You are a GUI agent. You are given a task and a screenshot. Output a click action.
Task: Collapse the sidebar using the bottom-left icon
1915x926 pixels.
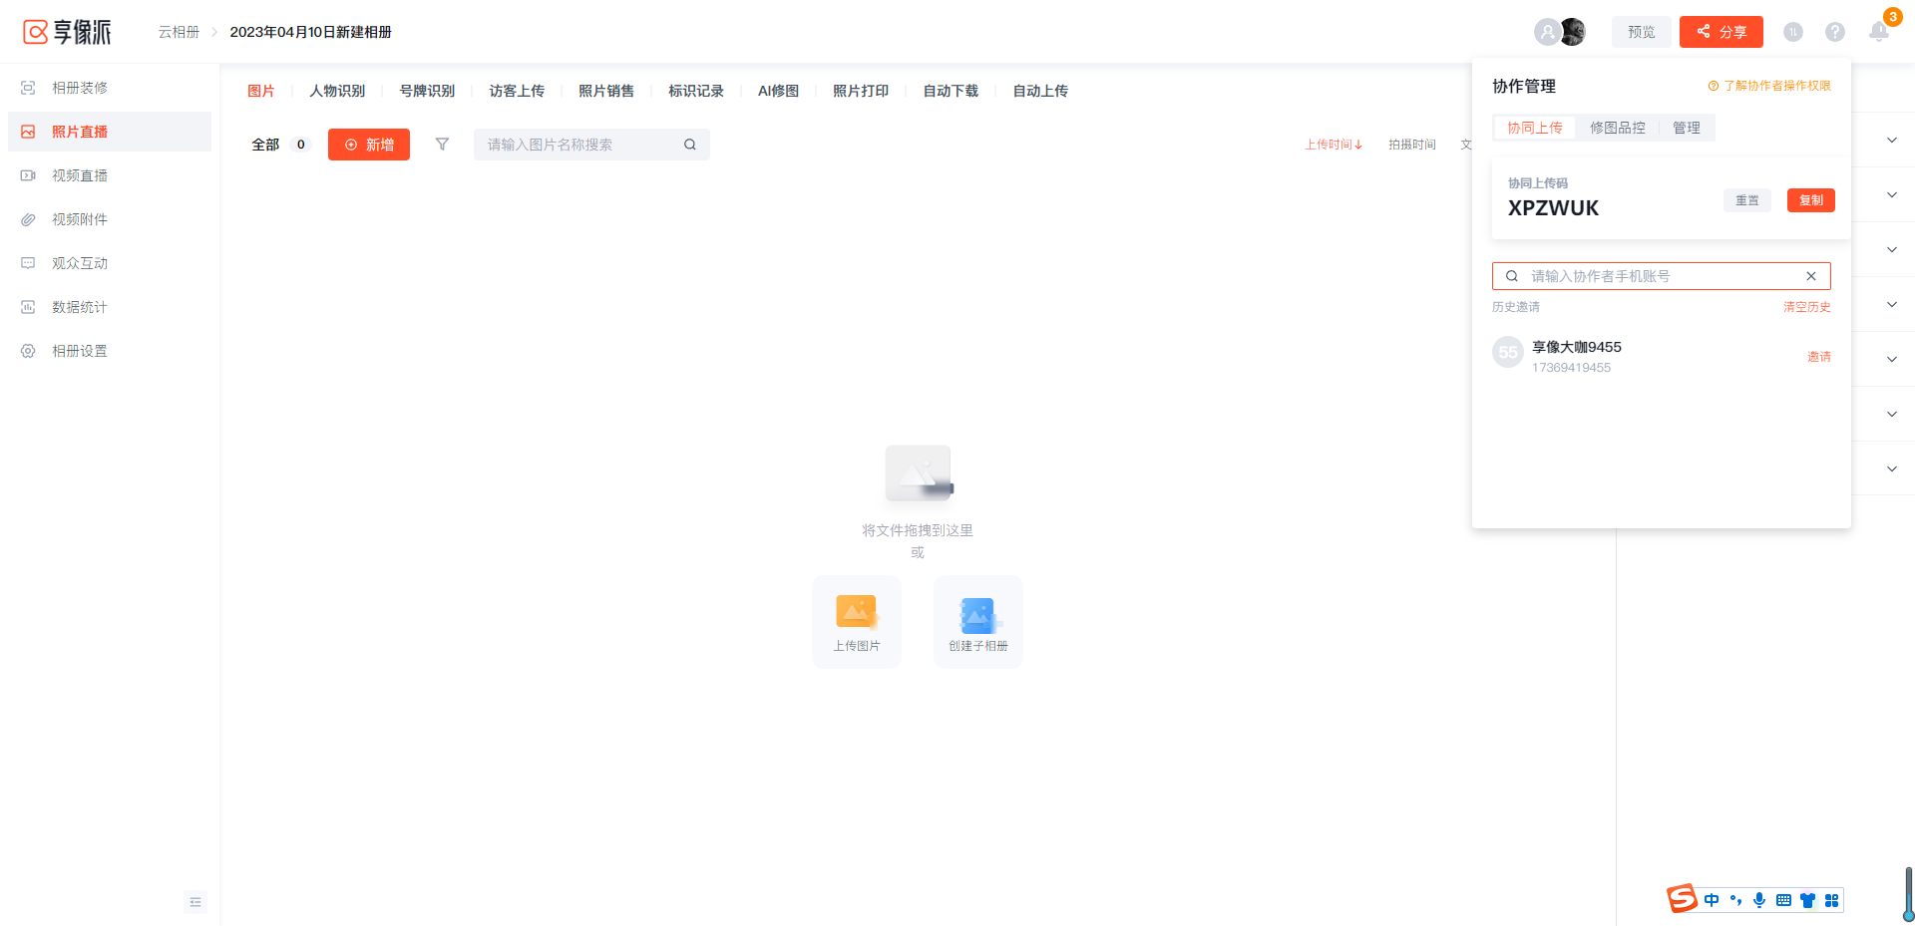point(195,901)
